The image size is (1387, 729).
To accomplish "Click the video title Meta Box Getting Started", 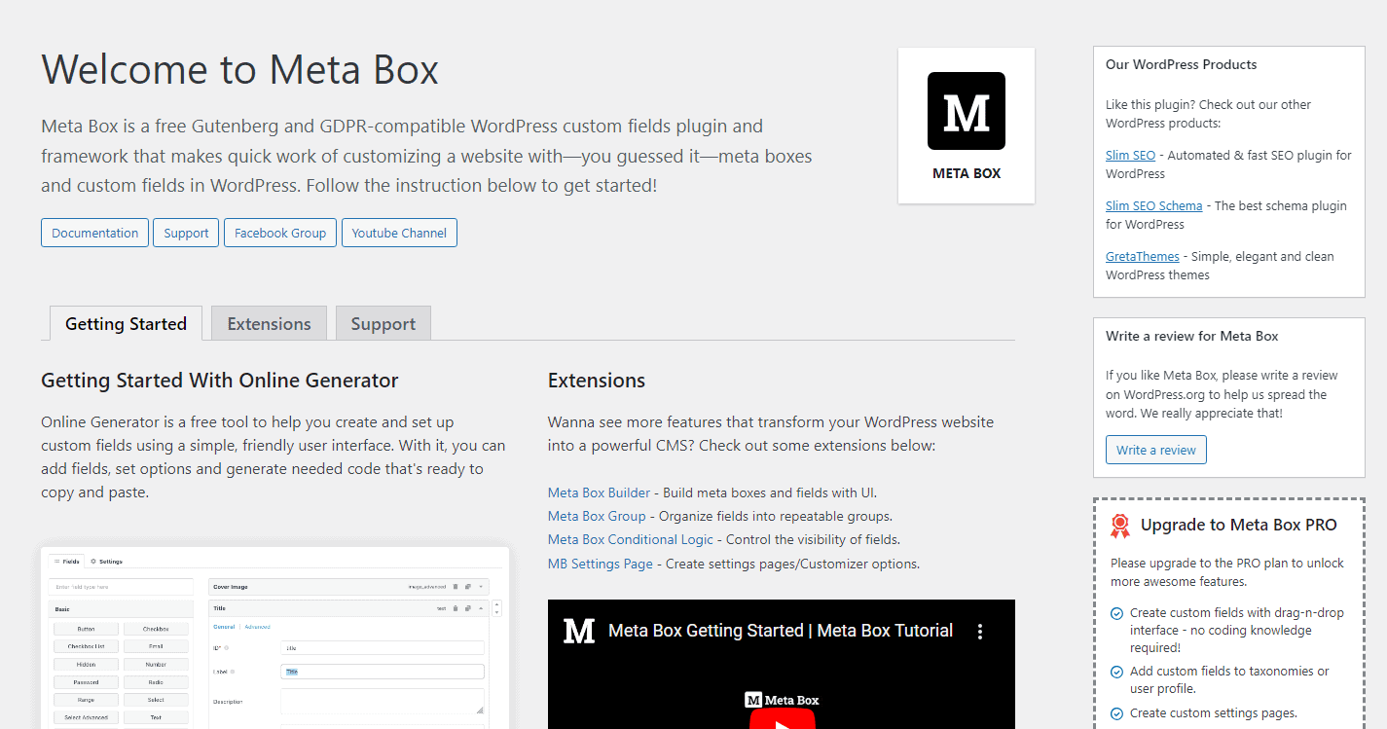I will pos(781,631).
